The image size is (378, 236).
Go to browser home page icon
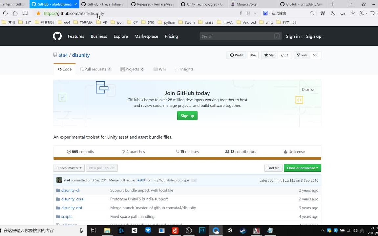[x=15, y=13]
